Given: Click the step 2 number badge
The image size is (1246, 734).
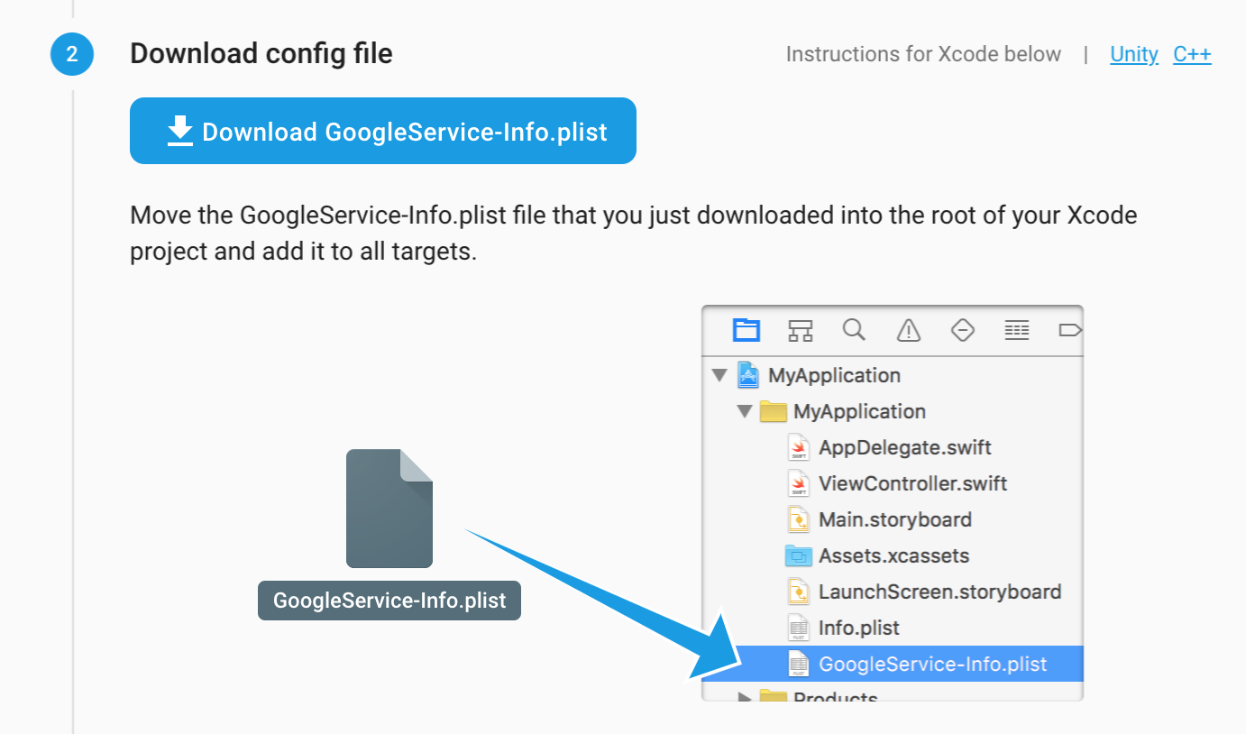Looking at the screenshot, I should click(x=72, y=54).
